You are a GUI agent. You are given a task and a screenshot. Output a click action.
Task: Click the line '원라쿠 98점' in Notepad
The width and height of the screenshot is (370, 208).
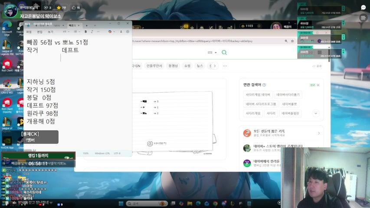(x=43, y=114)
